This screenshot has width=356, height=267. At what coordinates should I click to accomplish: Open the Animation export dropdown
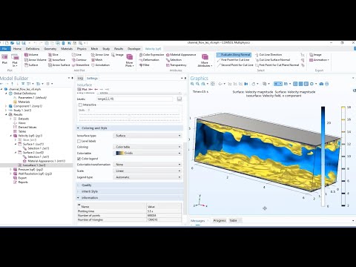click(319, 60)
